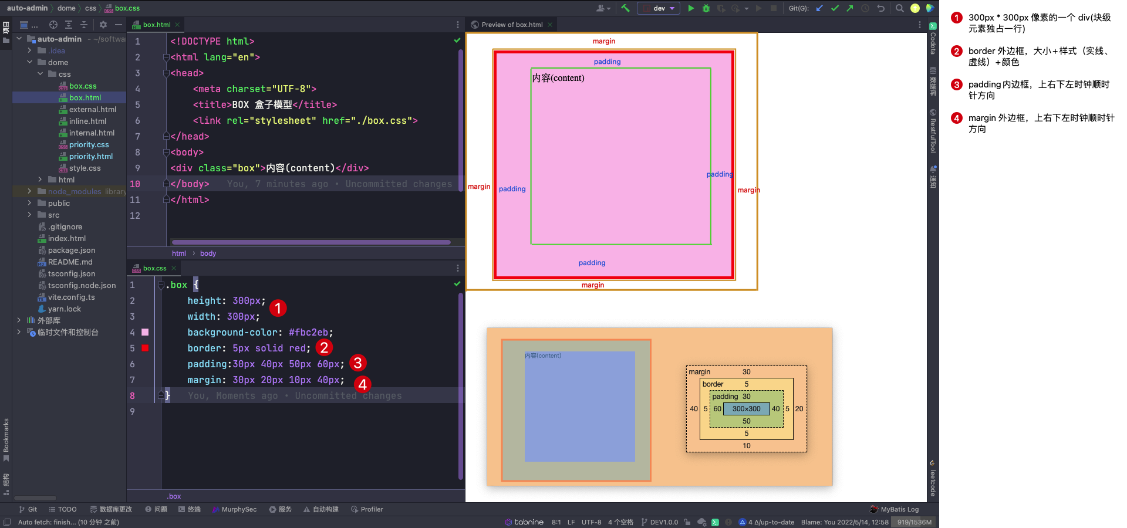Click Git commit green checkmark icon

click(835, 8)
